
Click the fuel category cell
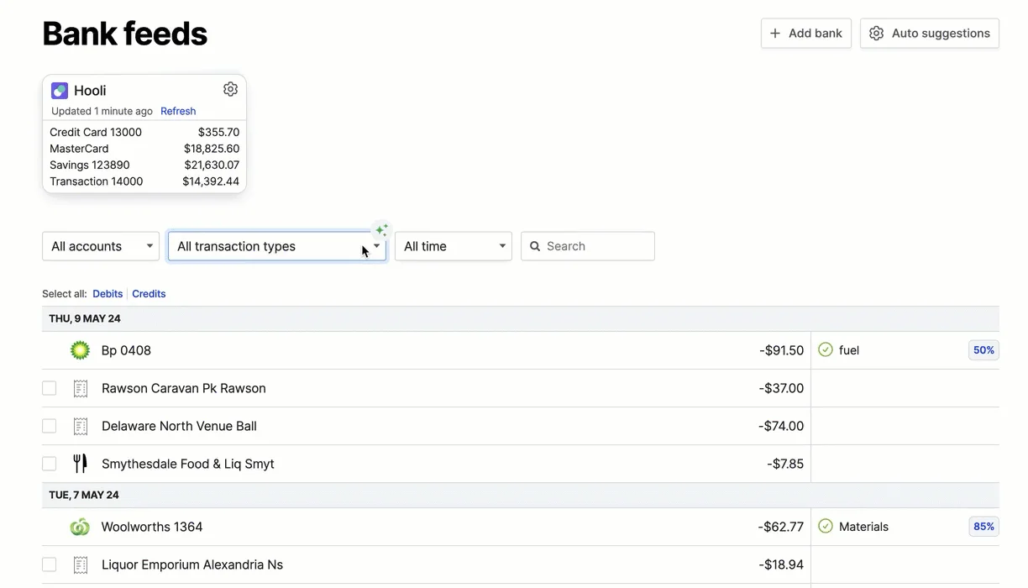[905, 350]
